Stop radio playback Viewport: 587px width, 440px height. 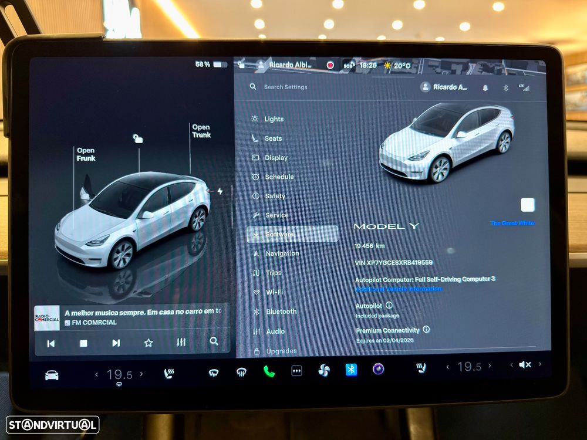coord(83,343)
